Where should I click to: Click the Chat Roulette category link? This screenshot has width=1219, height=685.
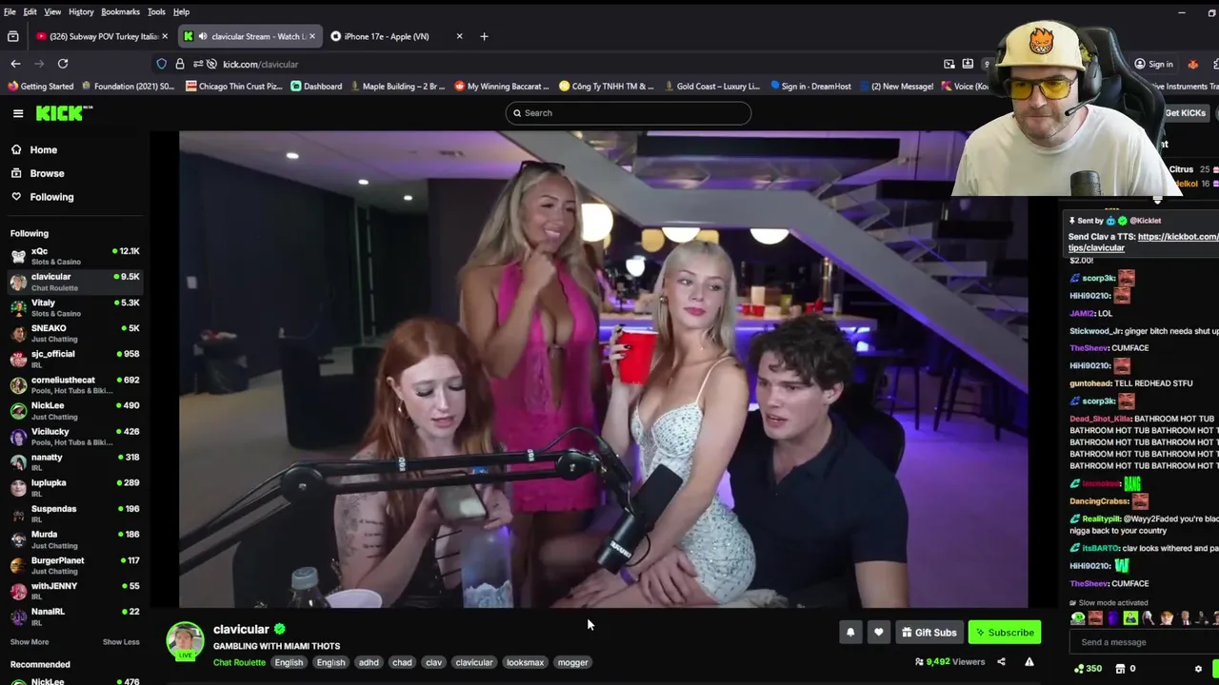click(x=239, y=662)
